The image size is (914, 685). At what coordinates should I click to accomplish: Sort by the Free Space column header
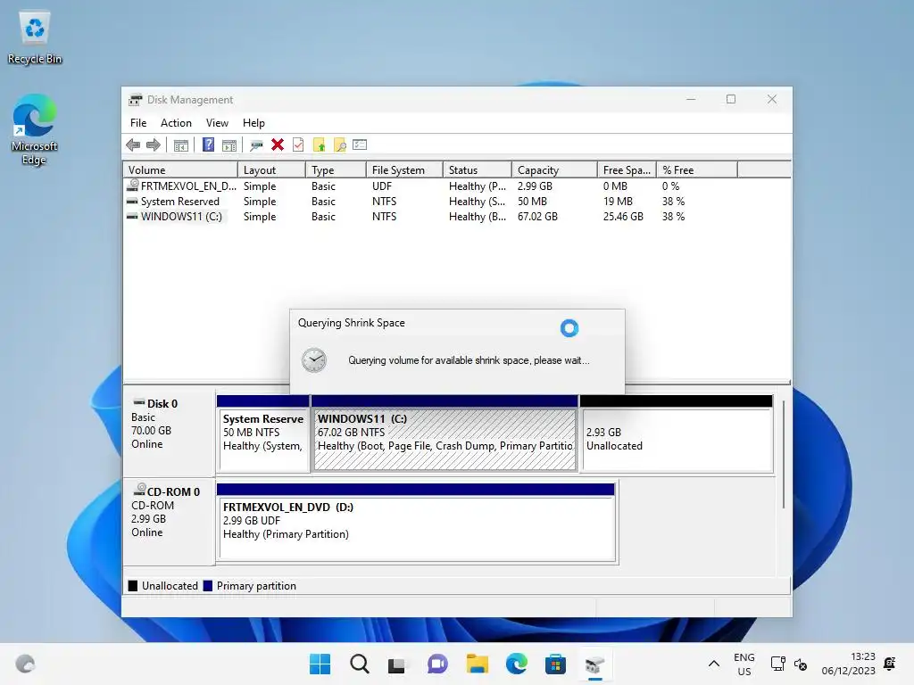pyautogui.click(x=627, y=170)
